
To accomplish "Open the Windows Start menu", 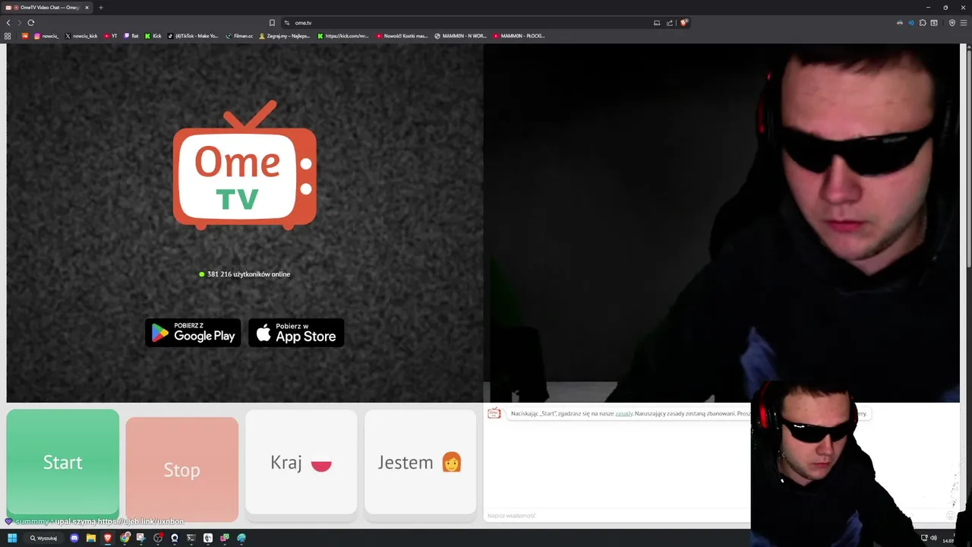I will pos(12,538).
